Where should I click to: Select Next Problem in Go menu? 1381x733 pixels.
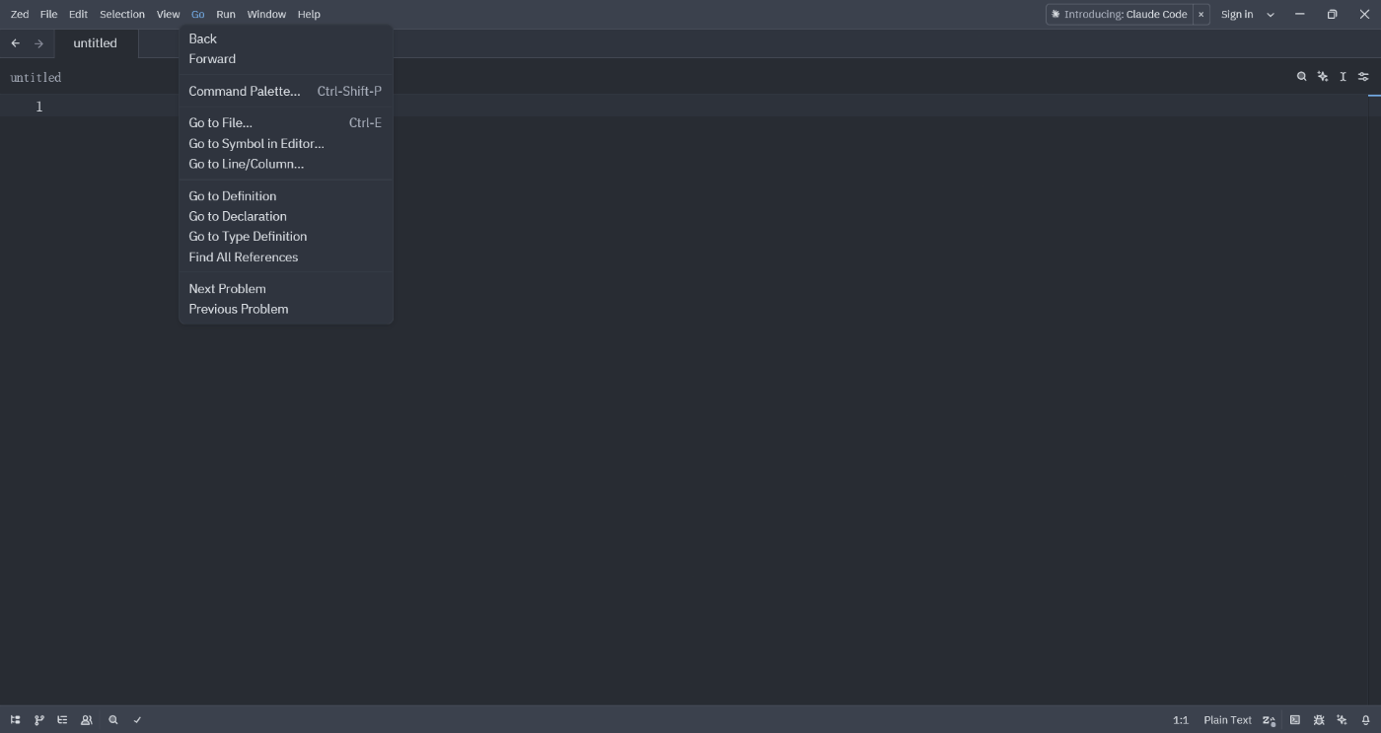tap(285, 289)
